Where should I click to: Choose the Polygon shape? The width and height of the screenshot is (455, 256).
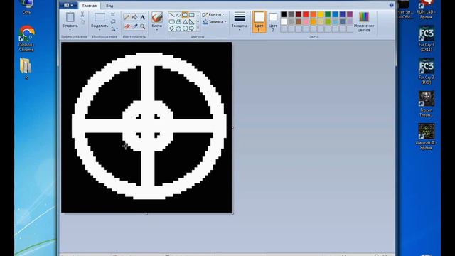pyautogui.click(x=178, y=22)
